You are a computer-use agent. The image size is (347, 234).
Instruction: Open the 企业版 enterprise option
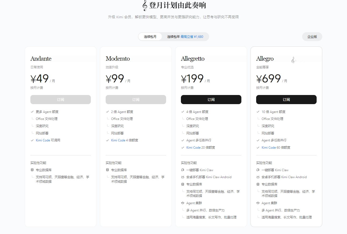coord(312,37)
